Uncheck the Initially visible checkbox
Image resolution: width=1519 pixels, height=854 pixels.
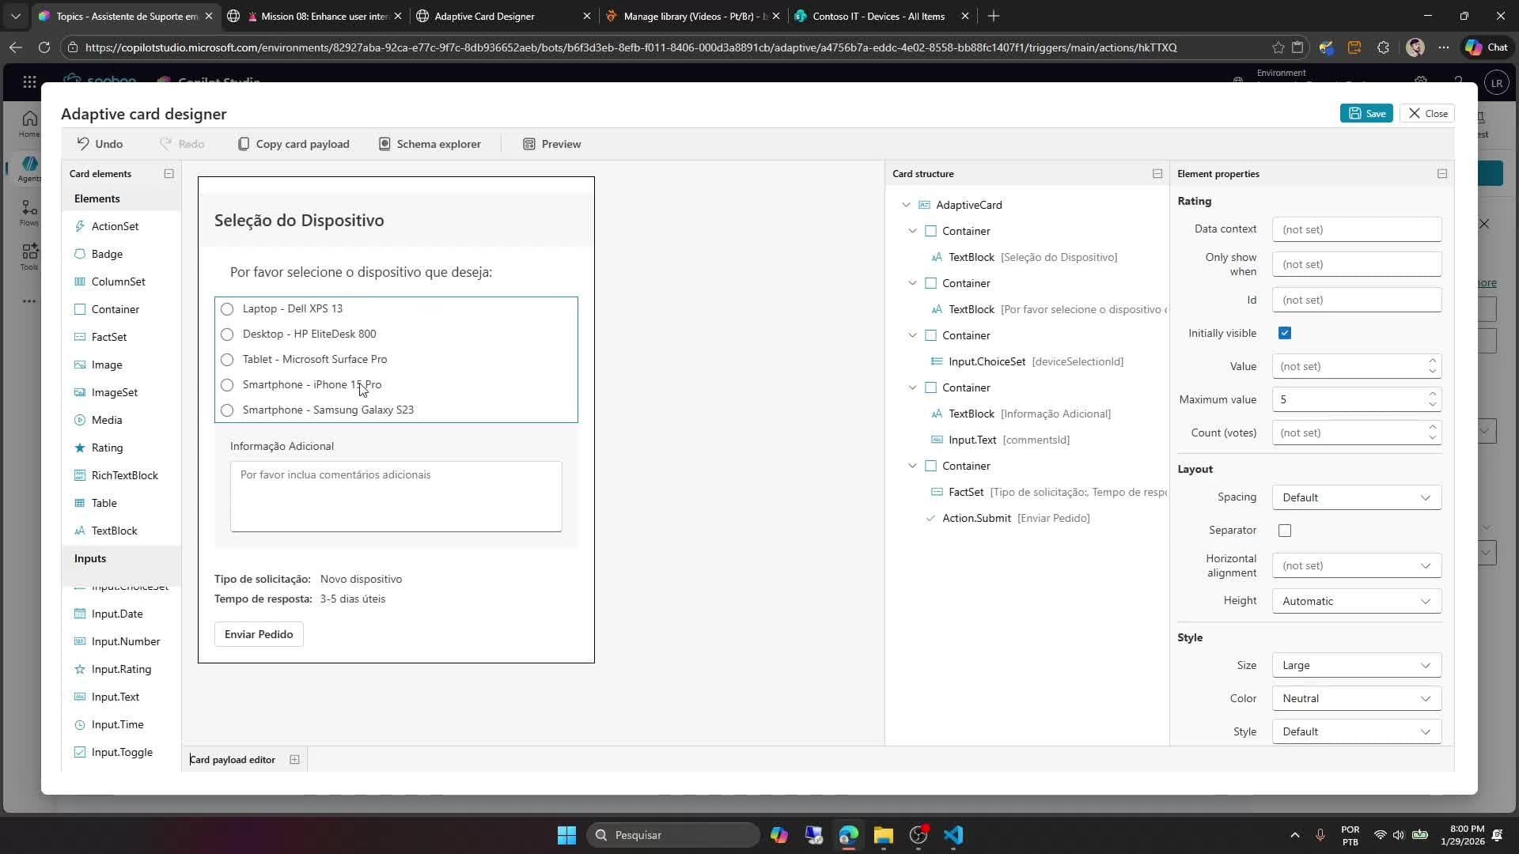tap(1284, 333)
